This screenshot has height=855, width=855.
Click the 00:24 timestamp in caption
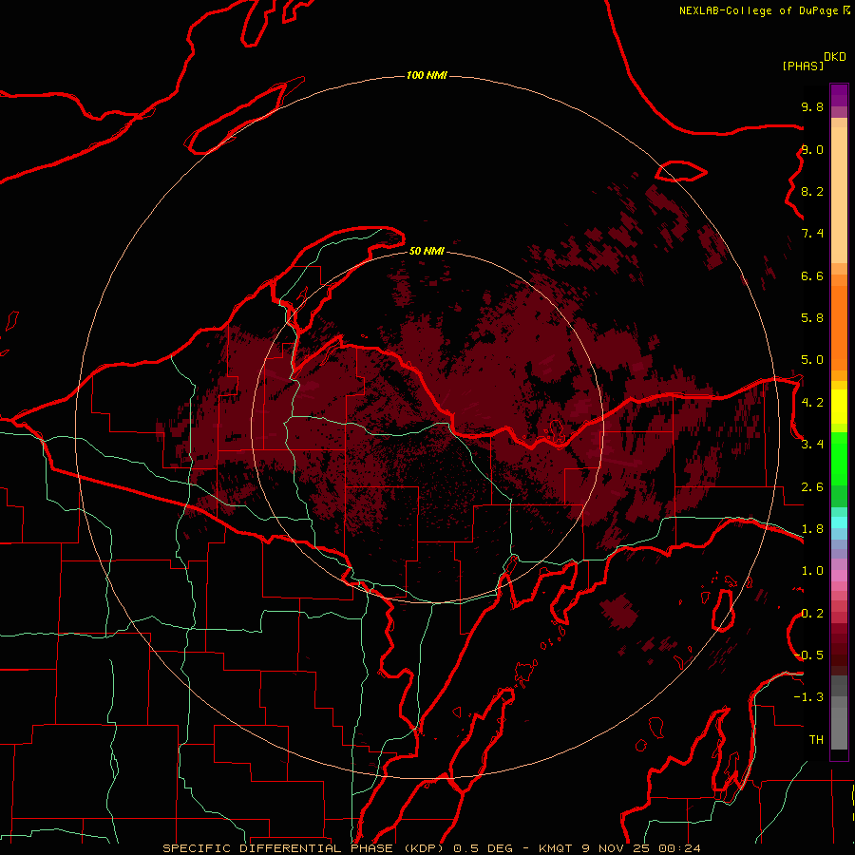(x=679, y=848)
